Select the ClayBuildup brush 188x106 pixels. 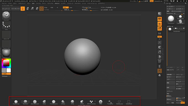(16, 102)
